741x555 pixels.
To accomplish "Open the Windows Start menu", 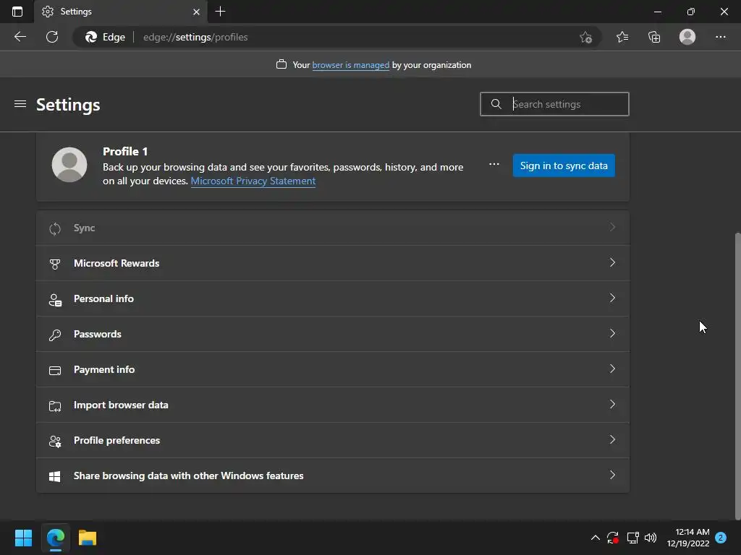I will 23,538.
